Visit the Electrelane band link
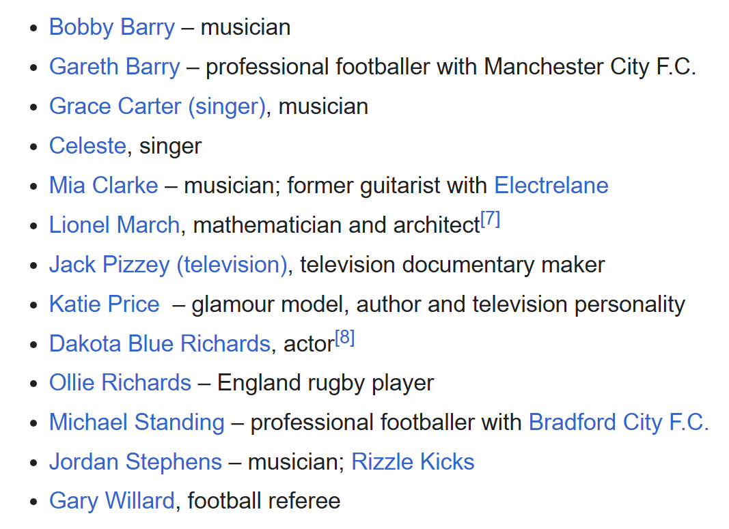This screenshot has height=529, width=729. (x=551, y=186)
